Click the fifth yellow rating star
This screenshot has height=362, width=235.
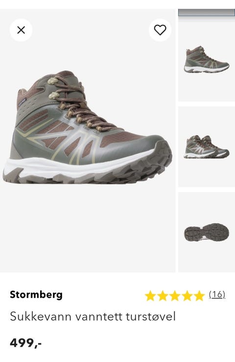tap(199, 296)
